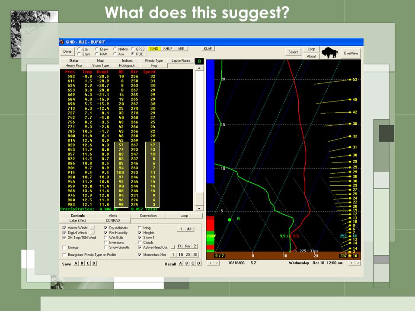Open the Indices tab
Image resolution: width=415 pixels, height=311 pixels.
[x=127, y=60]
